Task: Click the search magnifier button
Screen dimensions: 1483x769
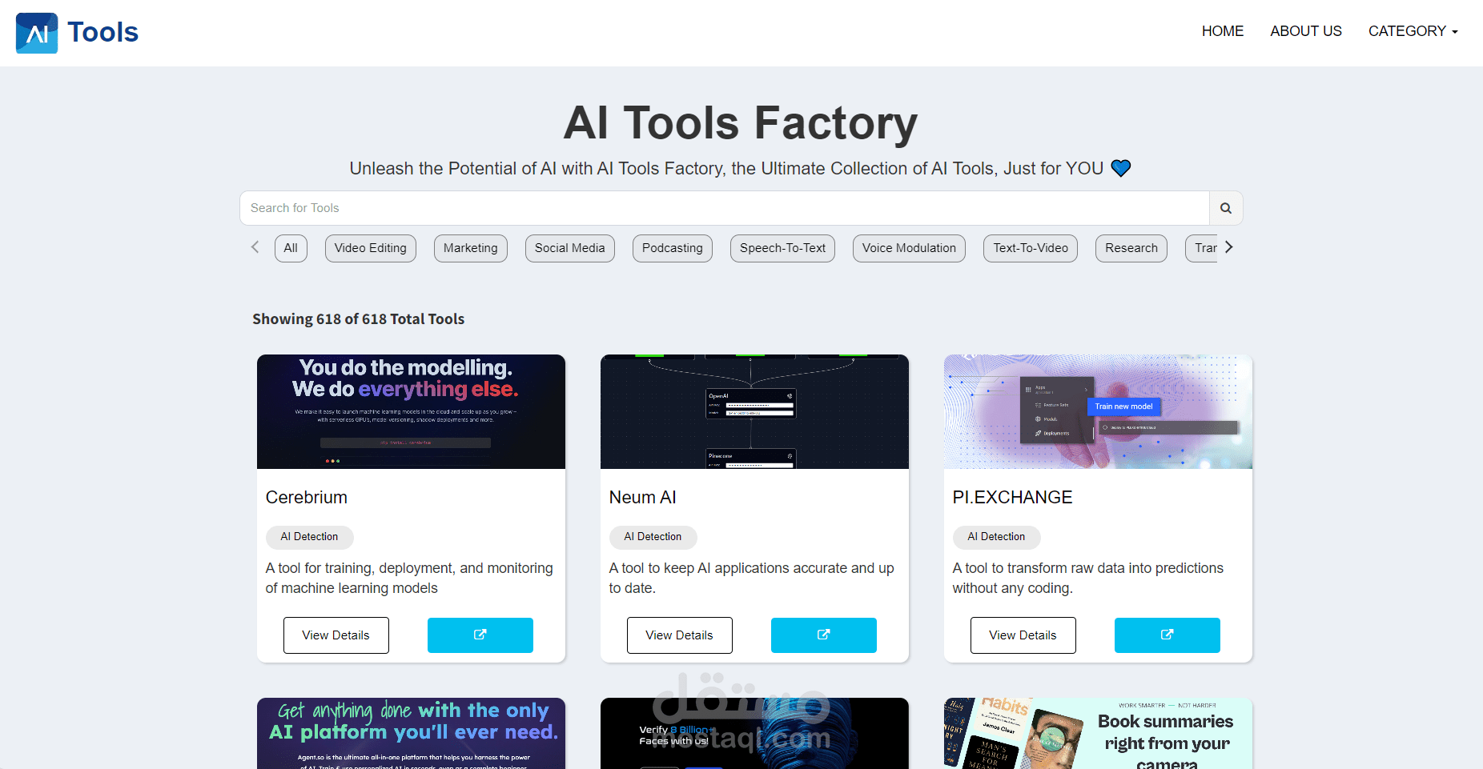Action: pos(1226,208)
